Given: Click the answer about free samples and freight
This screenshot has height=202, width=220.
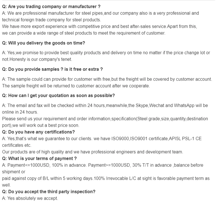Looking at the screenshot, I should (x=107, y=79).
